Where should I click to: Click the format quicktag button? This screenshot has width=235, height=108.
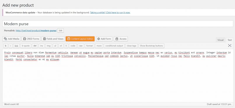(89, 46)
